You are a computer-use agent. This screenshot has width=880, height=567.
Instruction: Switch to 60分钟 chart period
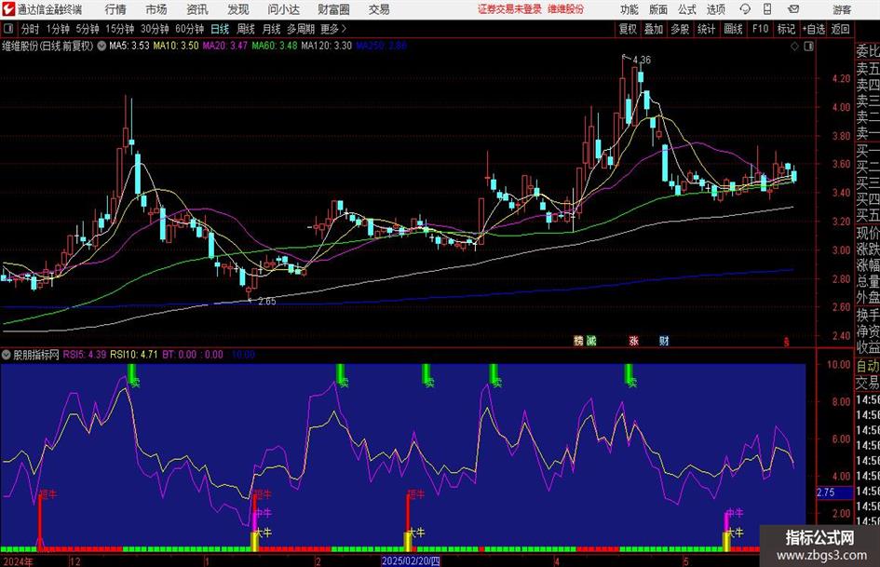tap(189, 29)
